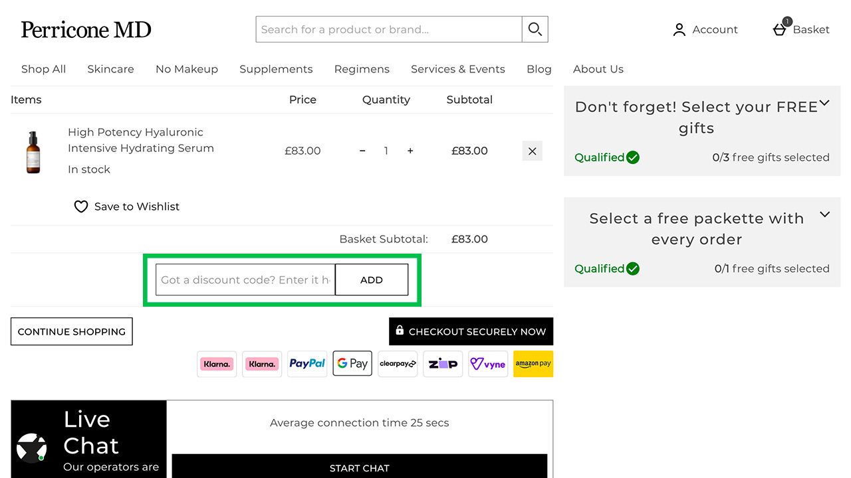This screenshot has width=851, height=478.
Task: Click the item price £83.00
Action: pyautogui.click(x=303, y=151)
